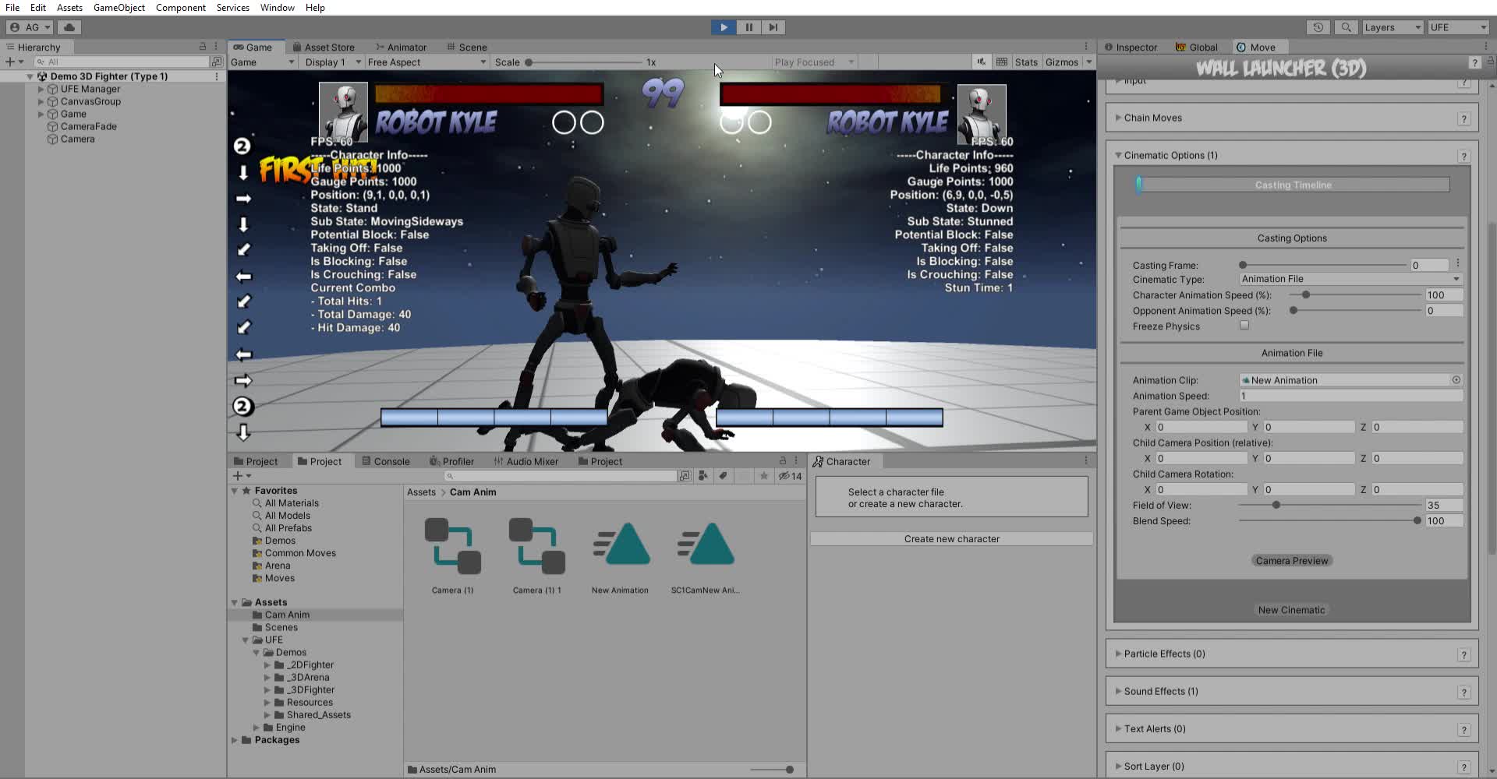Select the New Animation thumbnail in Cam Anim folder
The width and height of the screenshot is (1497, 779).
coord(620,545)
